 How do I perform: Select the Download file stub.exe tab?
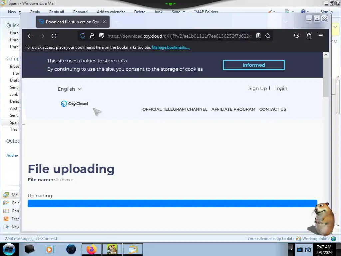[x=73, y=22]
